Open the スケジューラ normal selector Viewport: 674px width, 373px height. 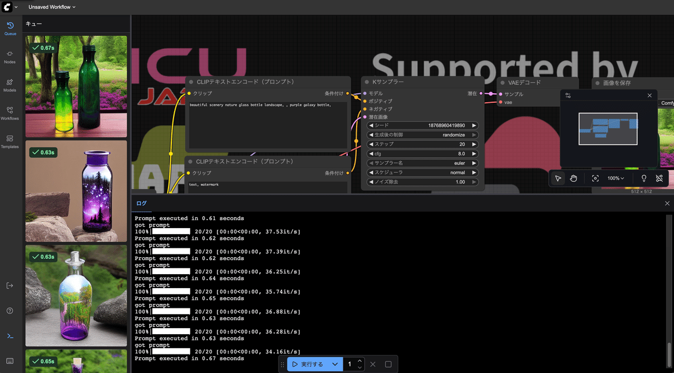pyautogui.click(x=422, y=172)
